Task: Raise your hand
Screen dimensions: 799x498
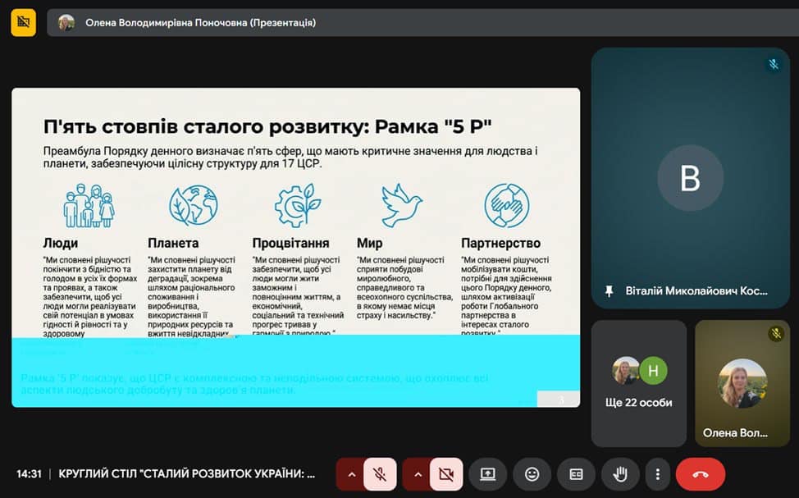Action: tap(620, 474)
